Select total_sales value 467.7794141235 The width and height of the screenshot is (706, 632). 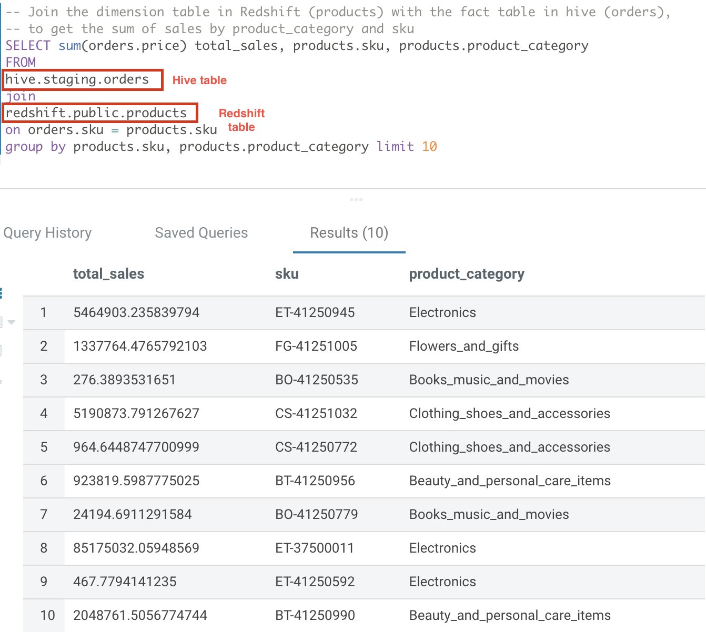(x=125, y=582)
